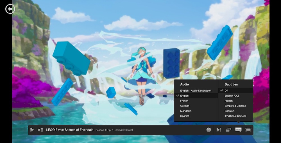
Task: Enter fullscreen mode
Action: click(x=248, y=130)
